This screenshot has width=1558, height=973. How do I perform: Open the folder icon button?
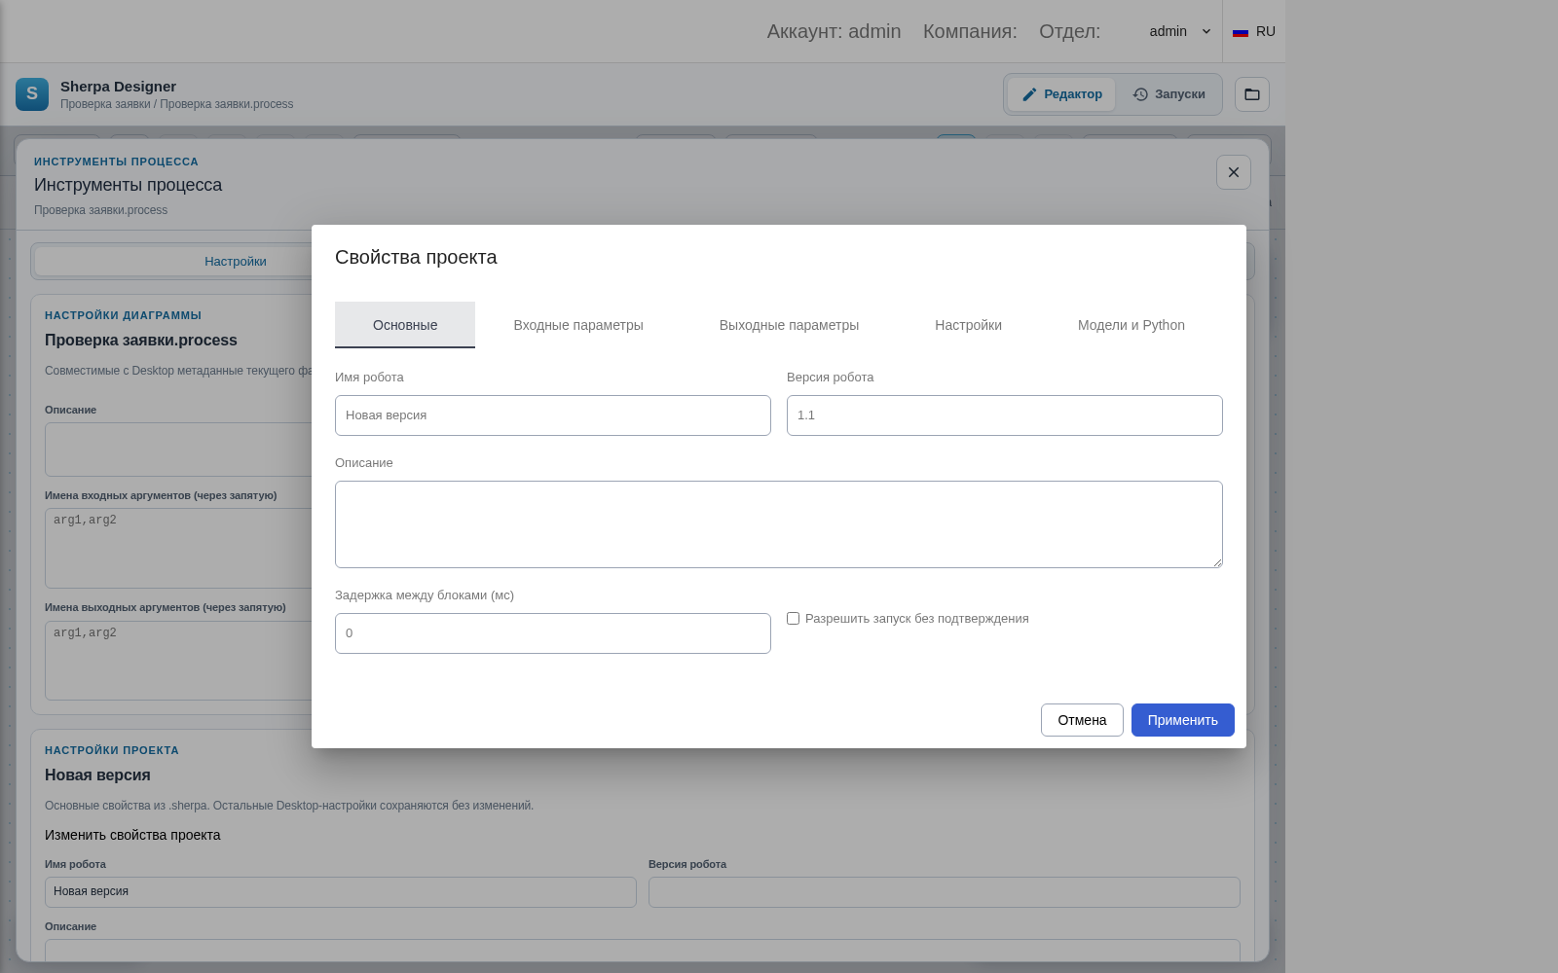tap(1252, 94)
